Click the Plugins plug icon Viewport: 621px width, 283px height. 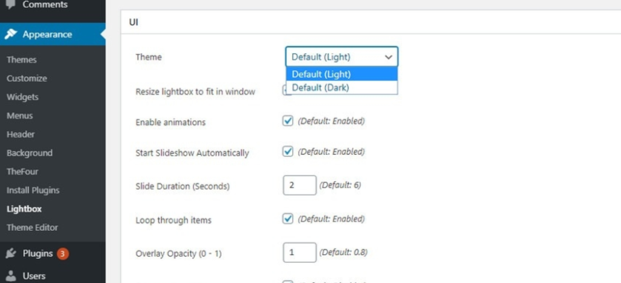tap(11, 253)
